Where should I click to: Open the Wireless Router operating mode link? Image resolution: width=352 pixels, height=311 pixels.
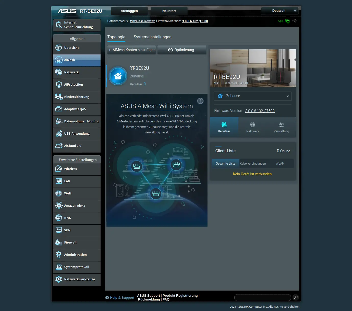click(142, 21)
